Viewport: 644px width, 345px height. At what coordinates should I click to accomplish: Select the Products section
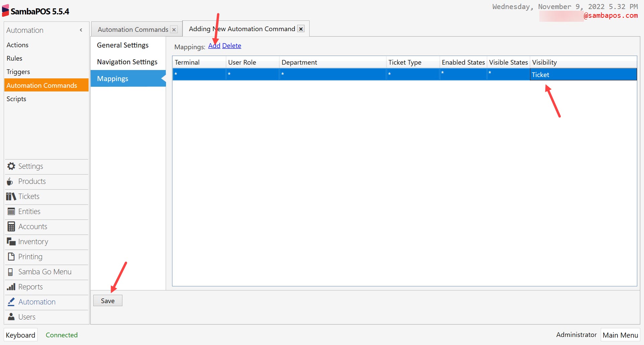pyautogui.click(x=32, y=181)
